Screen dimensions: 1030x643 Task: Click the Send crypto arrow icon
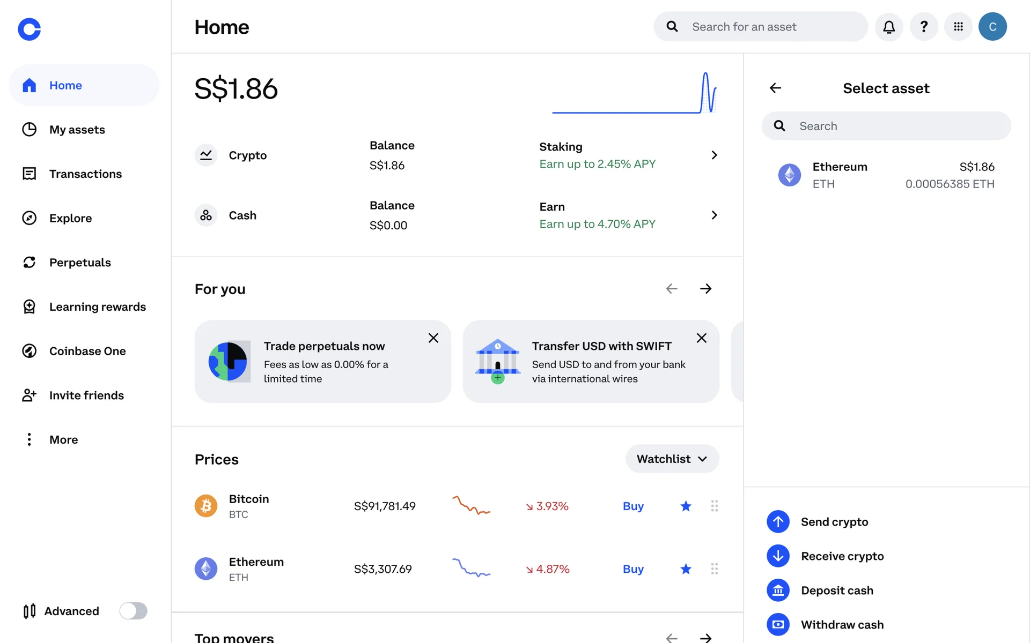point(778,522)
